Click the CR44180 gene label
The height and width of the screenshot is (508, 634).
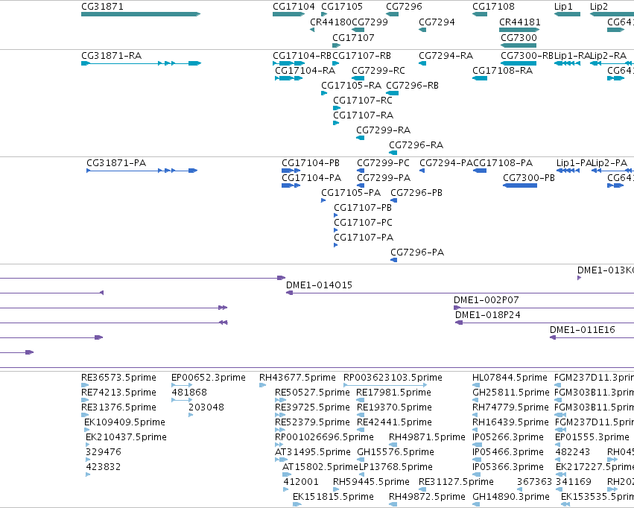331,22
